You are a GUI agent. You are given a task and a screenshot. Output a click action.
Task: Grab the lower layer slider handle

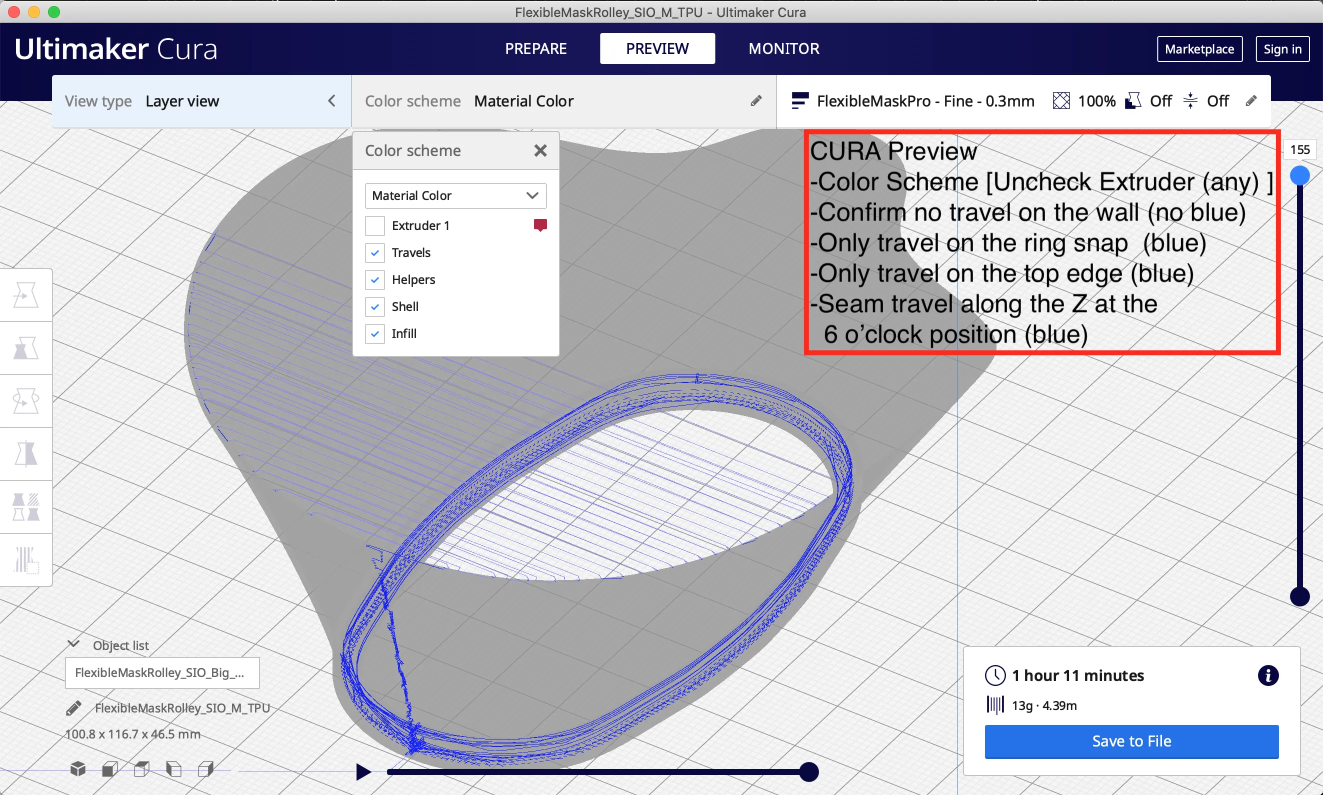coord(1299,596)
